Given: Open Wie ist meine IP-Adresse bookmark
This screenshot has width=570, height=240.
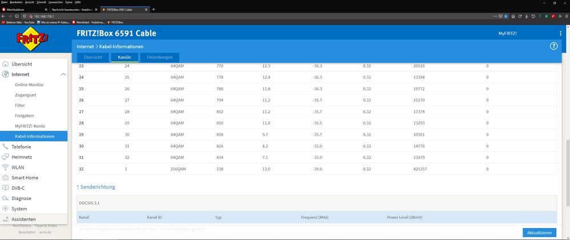Looking at the screenshot, I should tap(53, 22).
